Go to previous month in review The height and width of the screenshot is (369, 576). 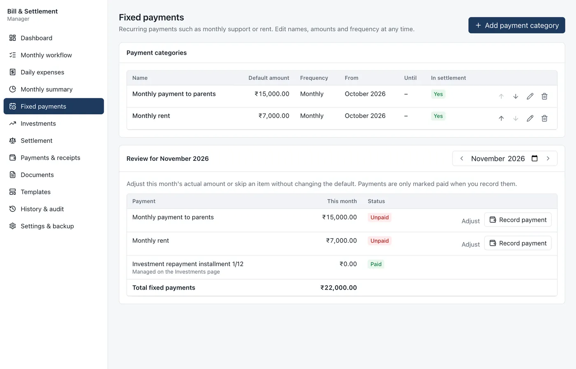462,158
